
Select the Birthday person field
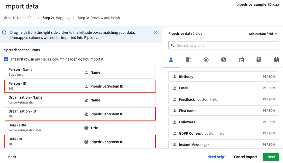point(224,77)
